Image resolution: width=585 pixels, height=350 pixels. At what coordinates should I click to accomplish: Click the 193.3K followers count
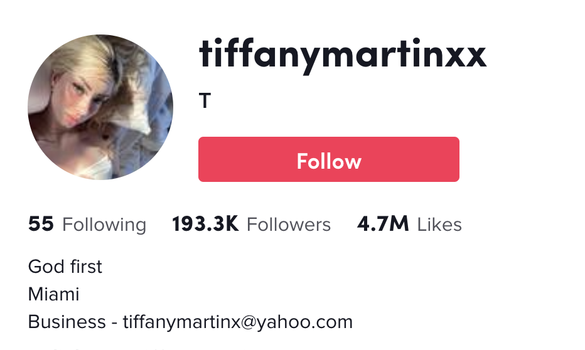tap(205, 224)
